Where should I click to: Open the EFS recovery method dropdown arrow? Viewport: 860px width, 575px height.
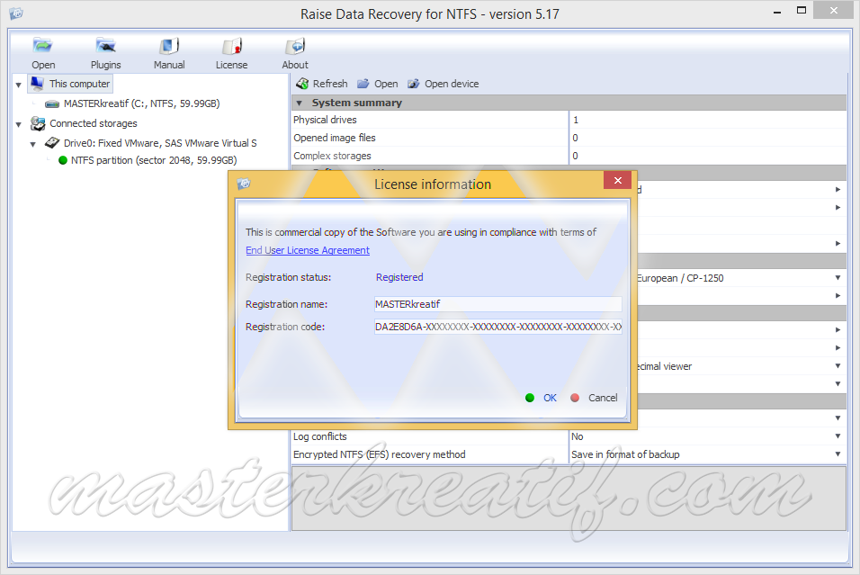(838, 454)
